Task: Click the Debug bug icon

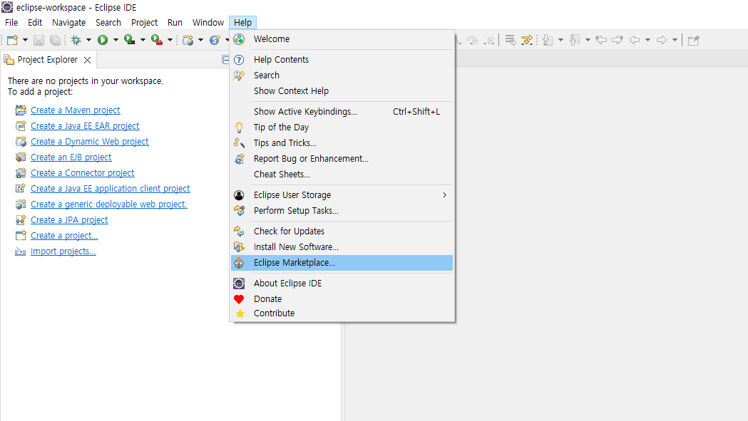Action: pyautogui.click(x=76, y=40)
